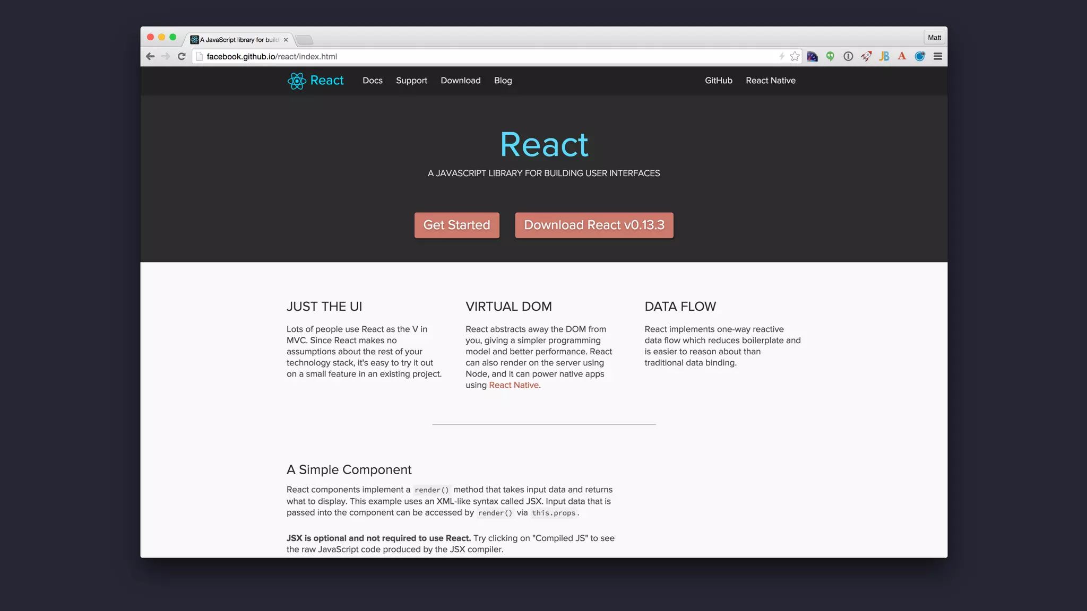Click 'A JAVASCRIPT LIBRARY FOR BUILDING USER INTERFACES' tagline

click(544, 173)
